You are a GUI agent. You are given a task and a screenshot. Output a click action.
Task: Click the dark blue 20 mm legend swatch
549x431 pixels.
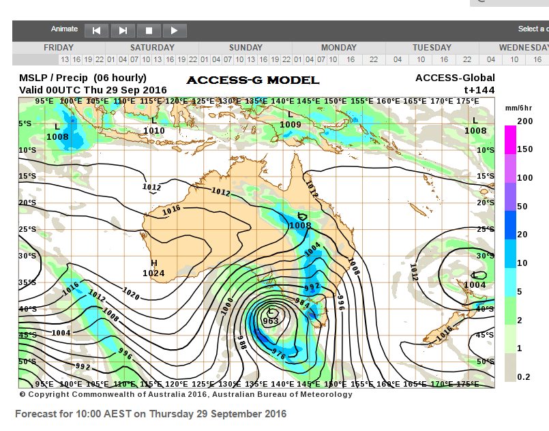[x=510, y=225]
